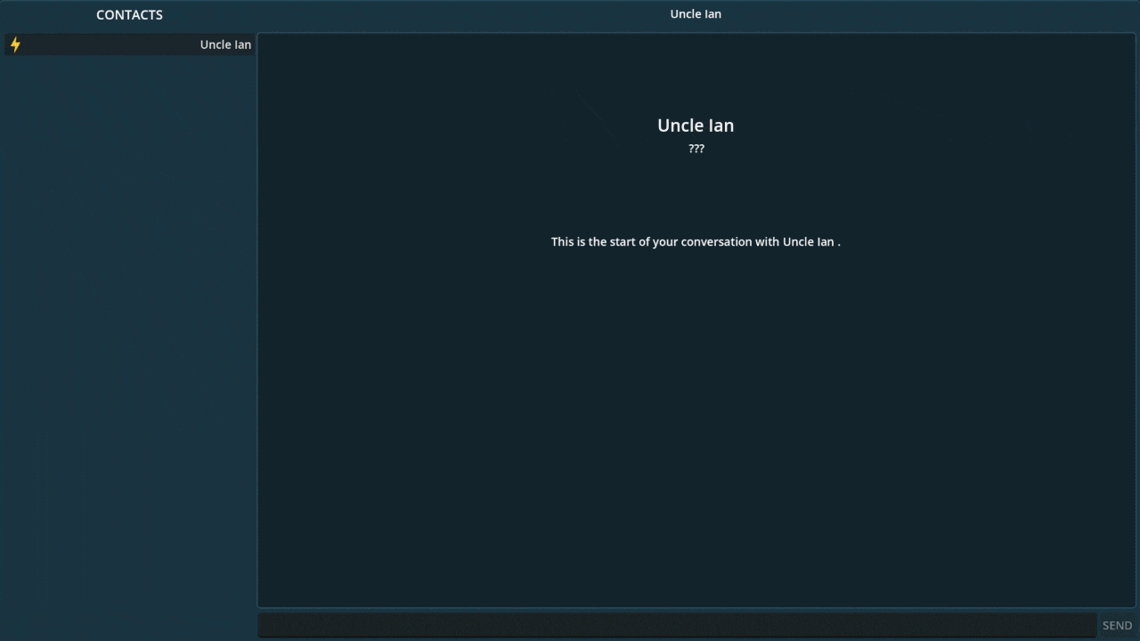This screenshot has width=1140, height=641.
Task: Click blank title bar right of Uncle Ian
Action: [935, 14]
